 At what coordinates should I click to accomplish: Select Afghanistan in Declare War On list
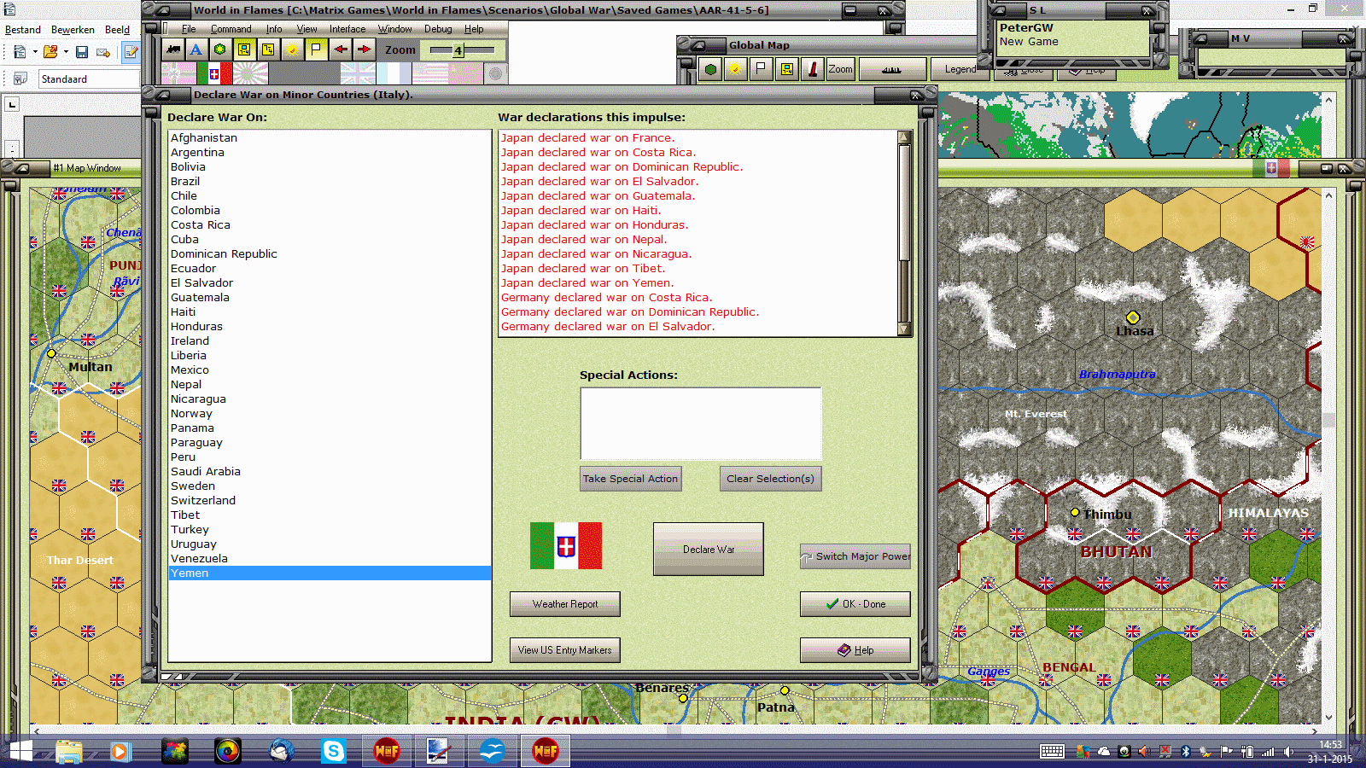click(x=330, y=137)
